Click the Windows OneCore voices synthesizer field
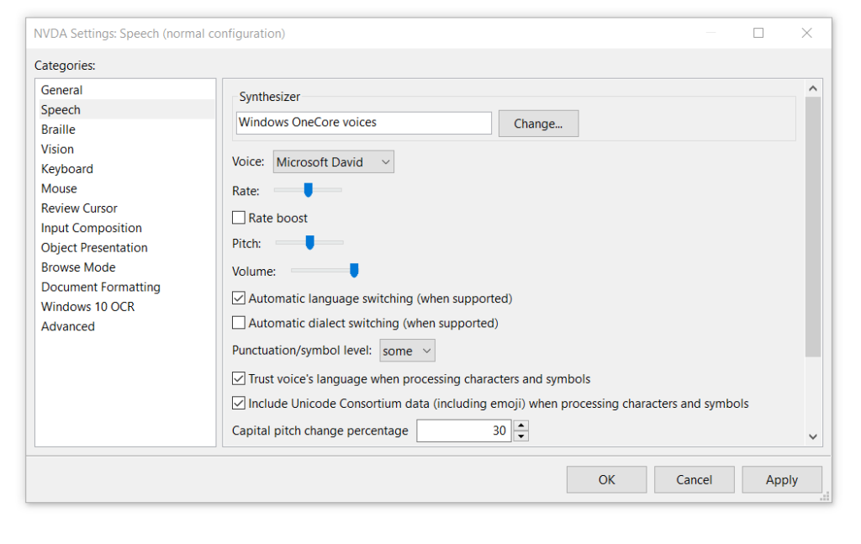 363,123
